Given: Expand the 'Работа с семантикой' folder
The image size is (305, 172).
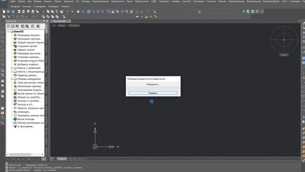Looking at the screenshot, I should (x=11, y=68).
